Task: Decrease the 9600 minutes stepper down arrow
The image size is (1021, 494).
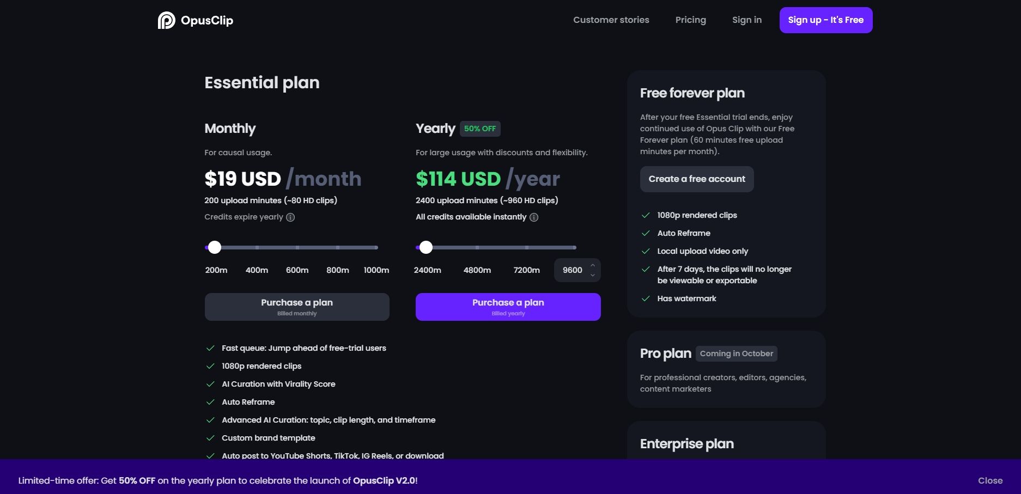Action: tap(592, 275)
